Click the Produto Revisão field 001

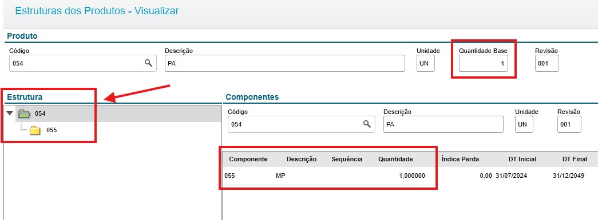click(x=547, y=63)
